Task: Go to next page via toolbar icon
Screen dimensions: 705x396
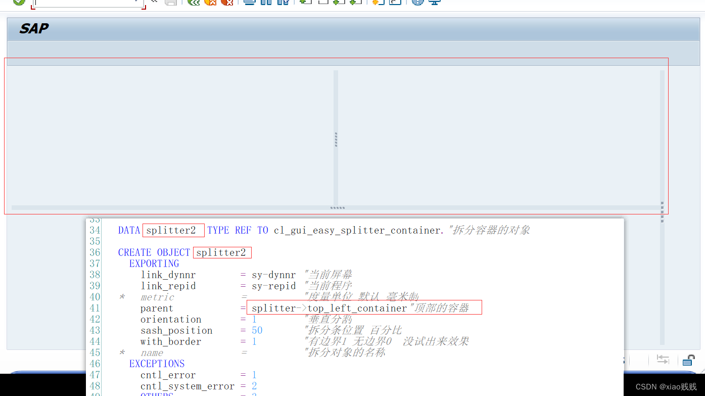Action: pos(339,2)
